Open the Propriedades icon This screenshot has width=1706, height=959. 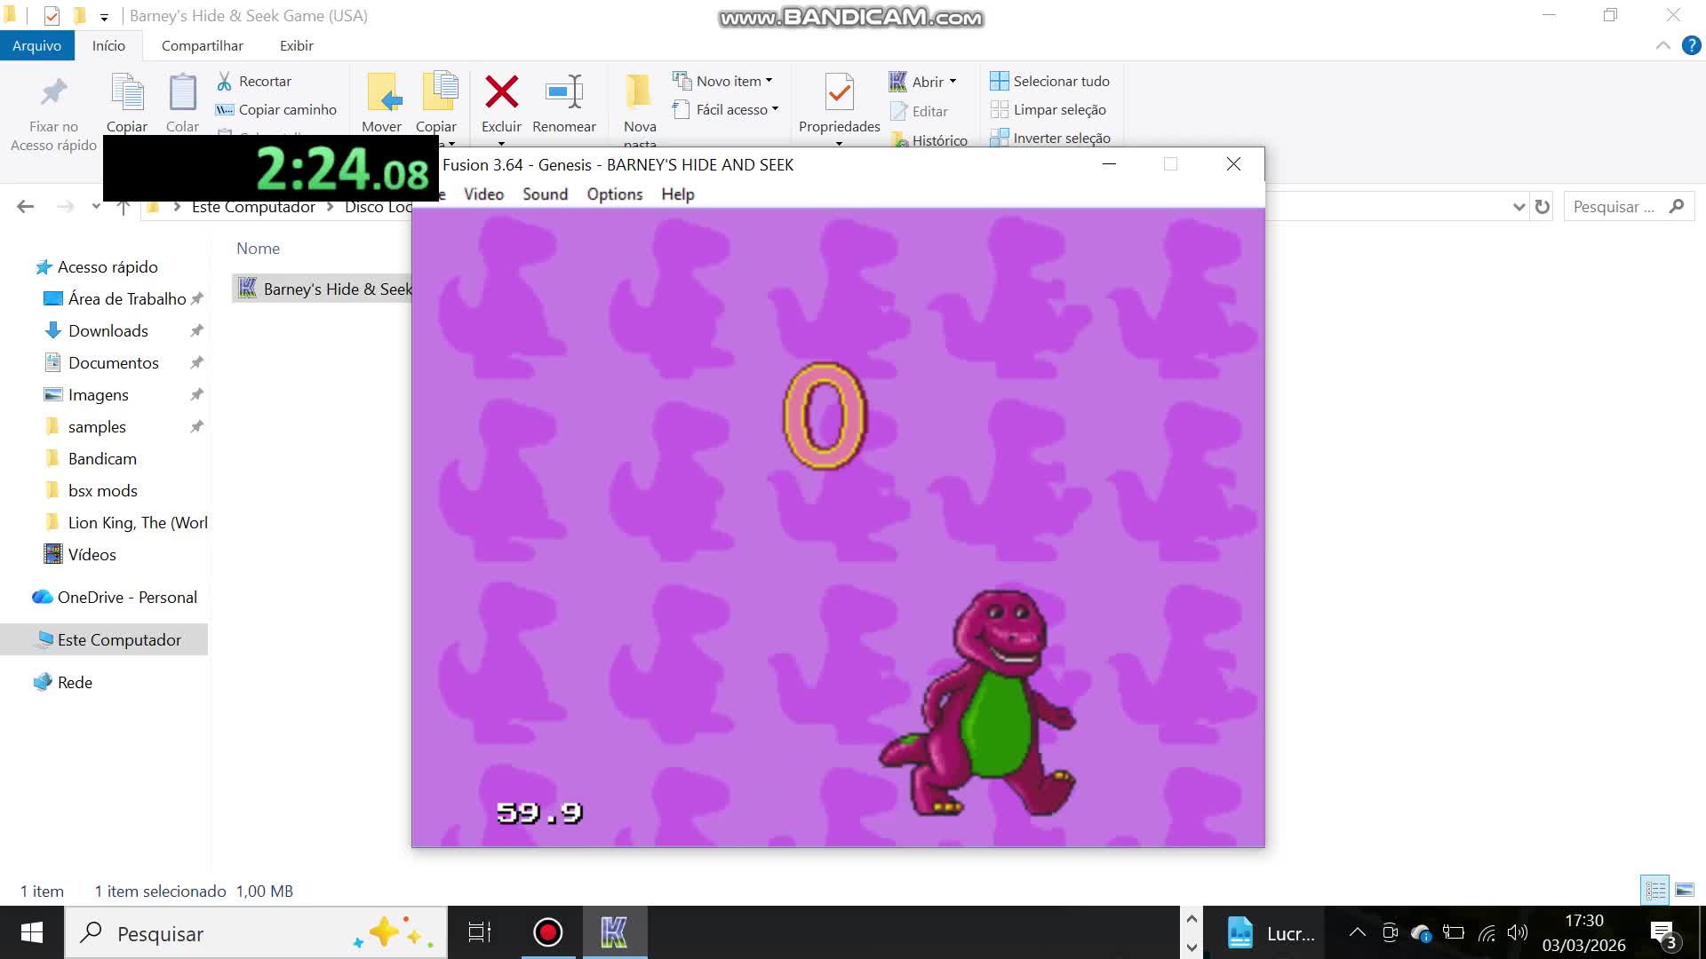click(839, 91)
